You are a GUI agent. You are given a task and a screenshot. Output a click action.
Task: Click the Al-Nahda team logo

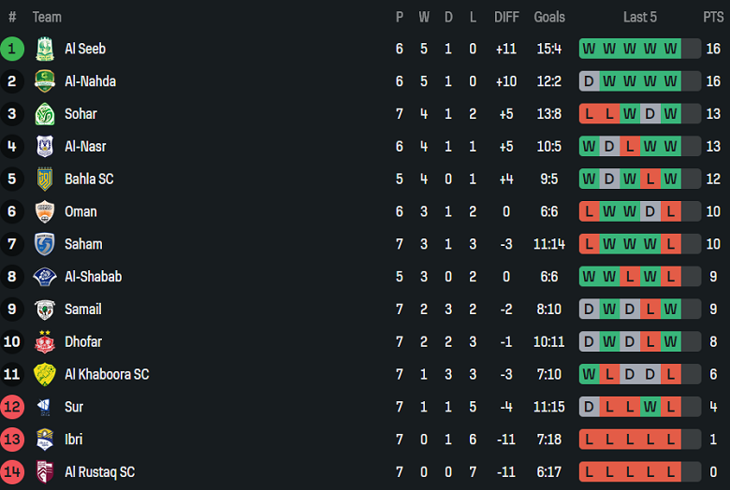[x=44, y=81]
